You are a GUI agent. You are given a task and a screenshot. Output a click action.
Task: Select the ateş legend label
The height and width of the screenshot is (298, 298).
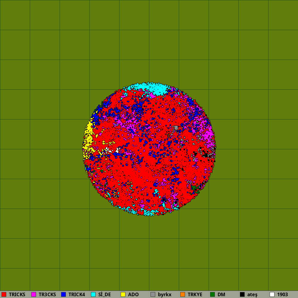pos(252,295)
